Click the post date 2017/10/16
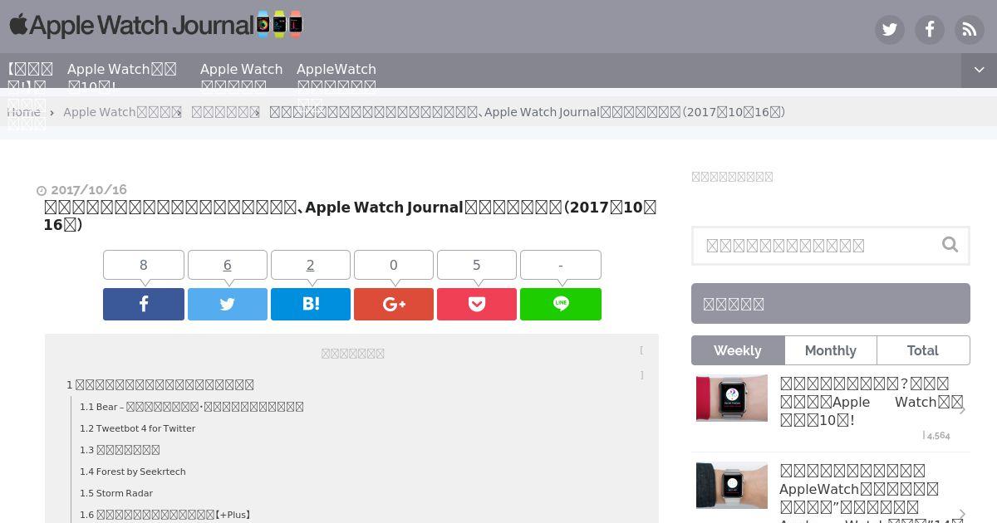The height and width of the screenshot is (523, 997). click(89, 190)
